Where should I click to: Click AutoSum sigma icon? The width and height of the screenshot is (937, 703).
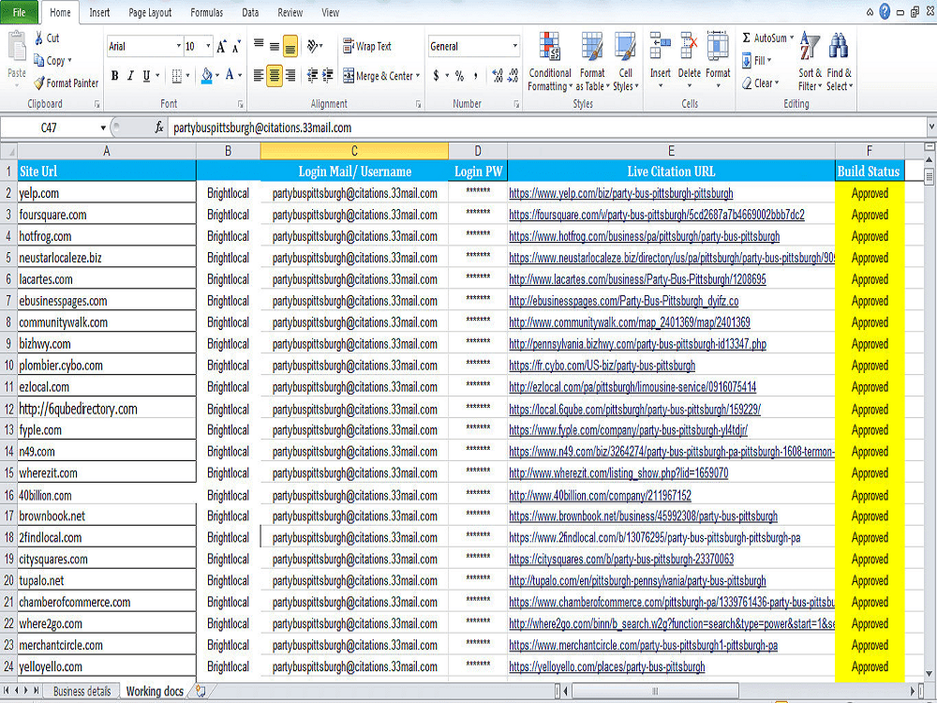pyautogui.click(x=747, y=38)
